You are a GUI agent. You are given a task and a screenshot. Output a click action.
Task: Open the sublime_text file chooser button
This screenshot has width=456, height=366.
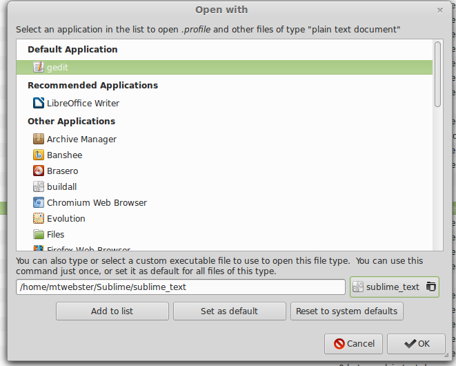395,287
